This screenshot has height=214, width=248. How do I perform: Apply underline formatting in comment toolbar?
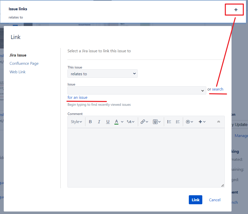point(108,122)
